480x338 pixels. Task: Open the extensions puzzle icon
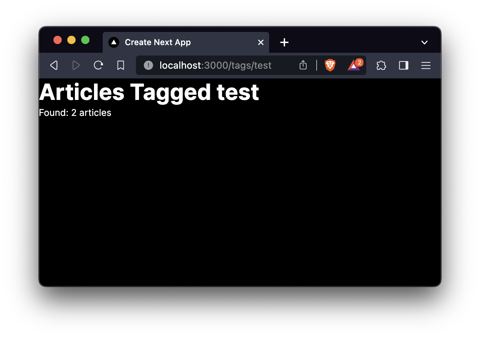click(381, 65)
